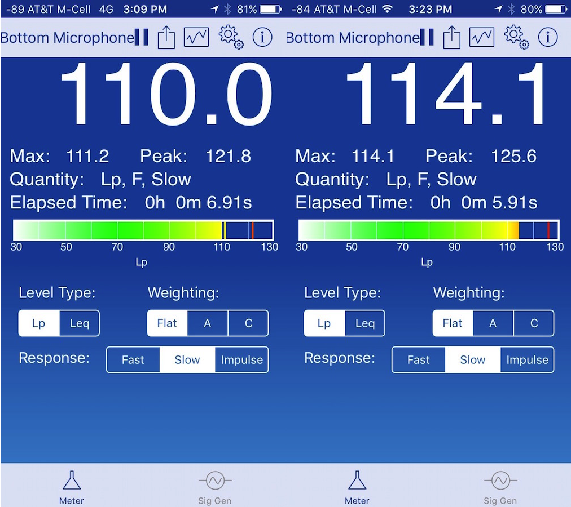Open settings gears on the right screen
The image size is (571, 507).
click(516, 37)
